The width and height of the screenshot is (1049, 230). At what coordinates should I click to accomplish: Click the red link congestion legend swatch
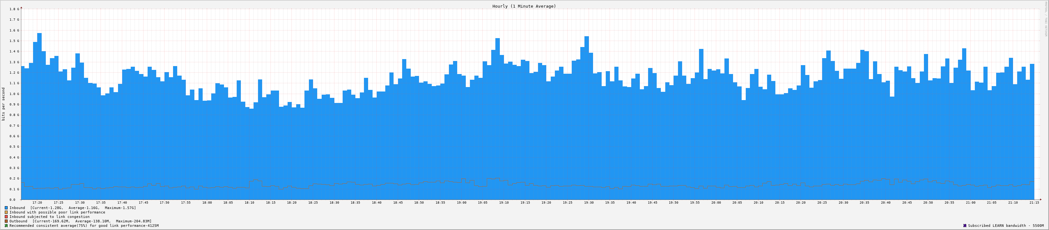click(x=6, y=217)
